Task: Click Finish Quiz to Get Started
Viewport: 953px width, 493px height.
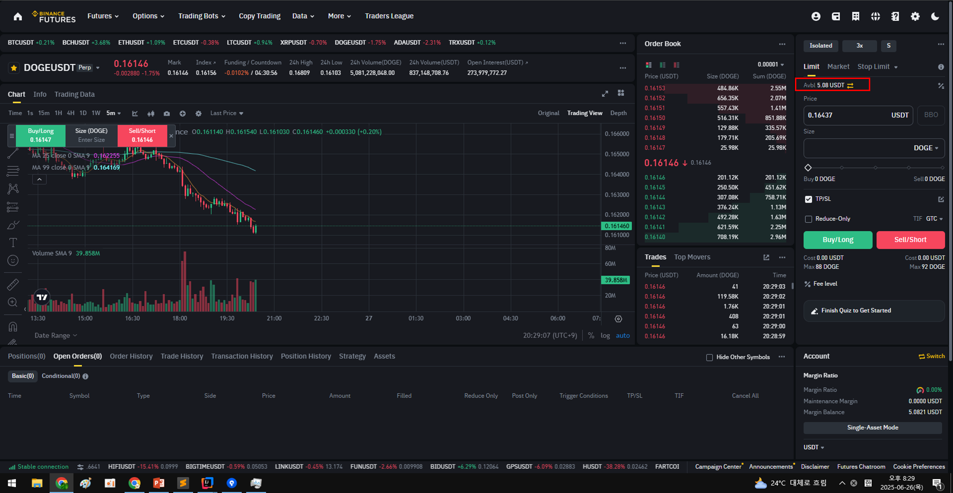Action: pyautogui.click(x=874, y=311)
